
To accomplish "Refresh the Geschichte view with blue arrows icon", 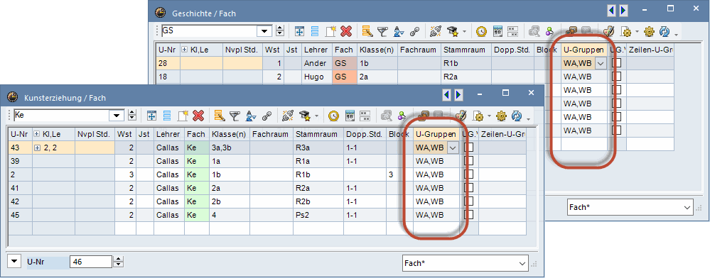I will [665, 31].
